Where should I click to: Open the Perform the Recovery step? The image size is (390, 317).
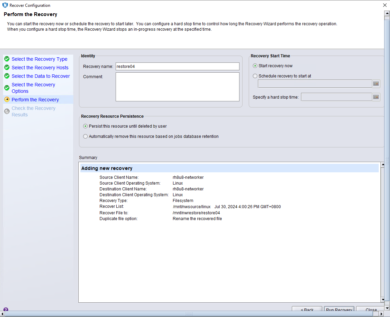point(35,100)
